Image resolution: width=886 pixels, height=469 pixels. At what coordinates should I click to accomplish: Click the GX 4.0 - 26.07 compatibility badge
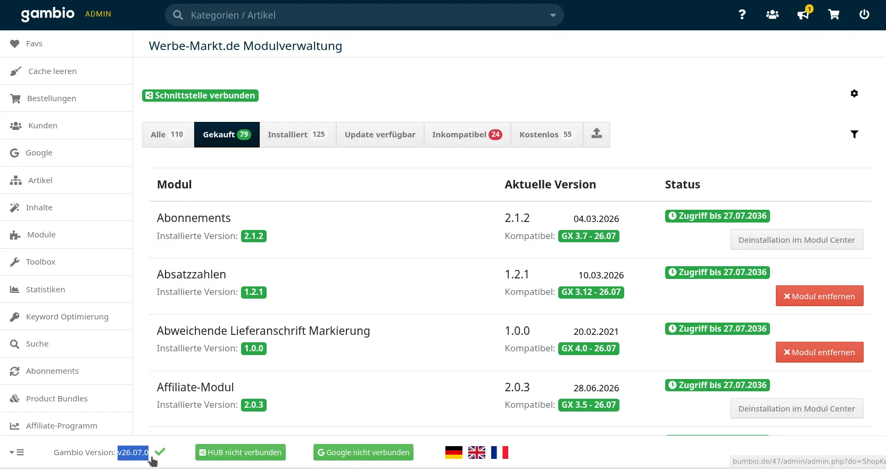click(589, 349)
